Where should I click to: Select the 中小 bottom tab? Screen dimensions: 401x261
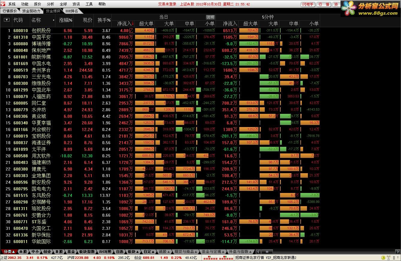[x=35, y=252]
